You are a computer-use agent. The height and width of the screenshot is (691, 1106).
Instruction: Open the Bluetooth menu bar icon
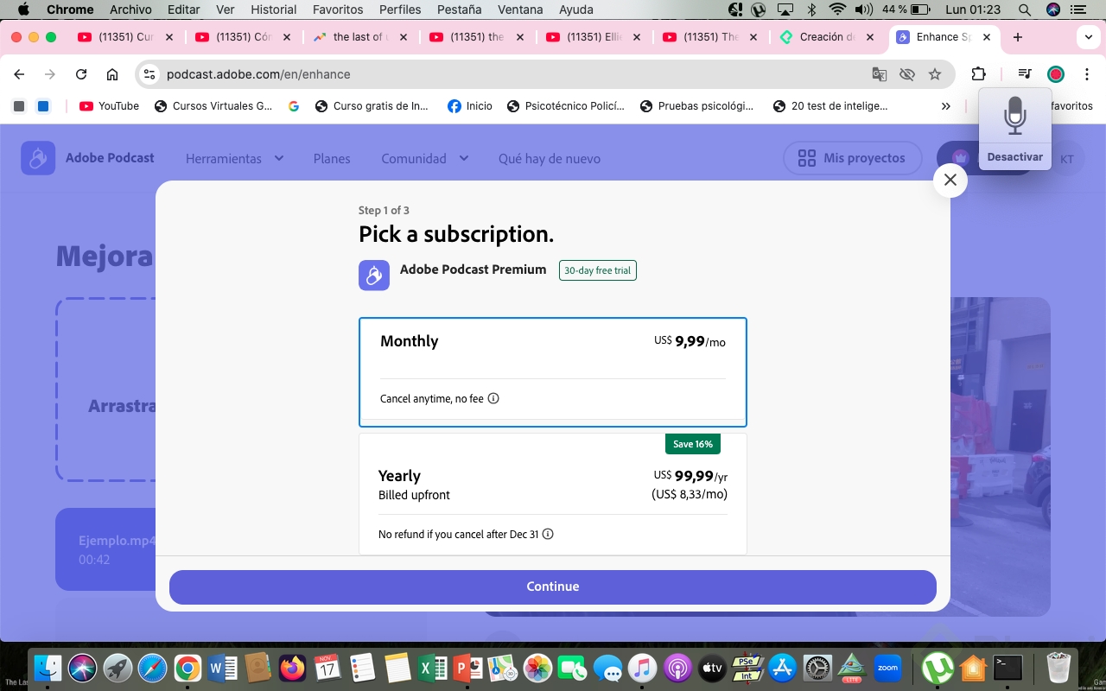click(811, 10)
